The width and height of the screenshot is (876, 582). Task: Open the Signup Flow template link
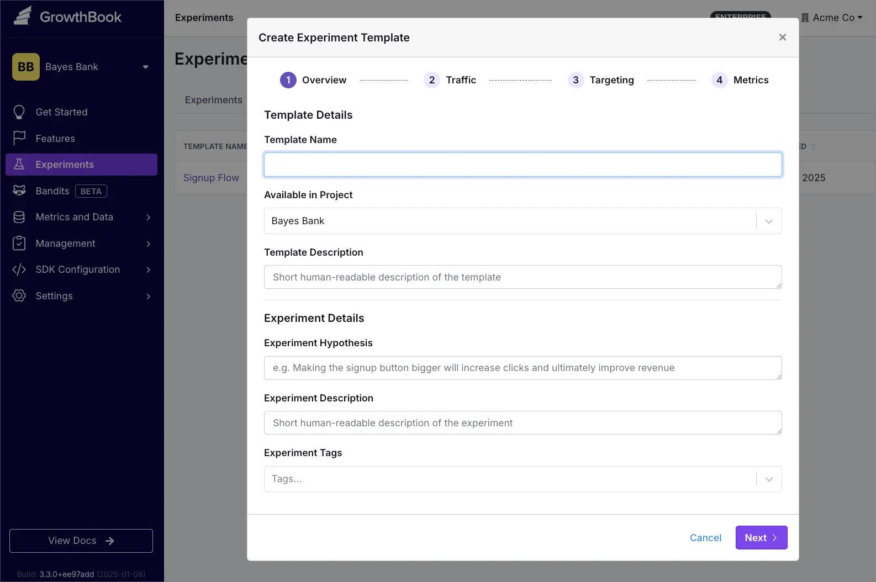click(x=211, y=178)
